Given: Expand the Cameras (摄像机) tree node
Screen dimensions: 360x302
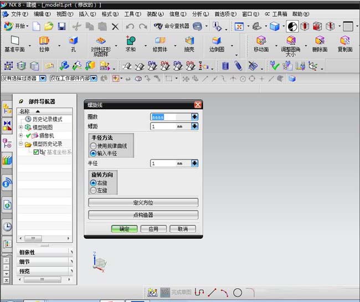Looking at the screenshot, I should (20, 136).
